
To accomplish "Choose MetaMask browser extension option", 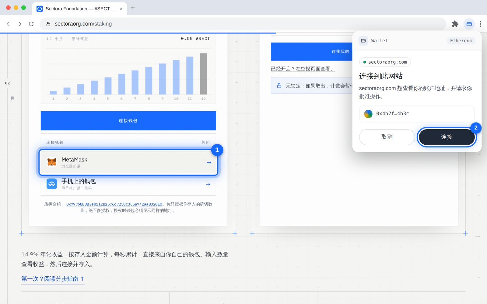I will (128, 162).
